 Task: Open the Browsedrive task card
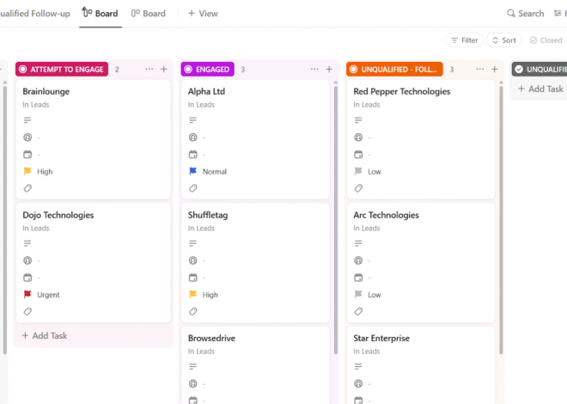point(256,365)
